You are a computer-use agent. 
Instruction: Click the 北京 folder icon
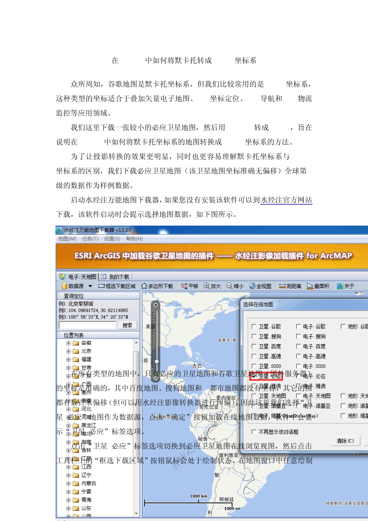(76, 351)
